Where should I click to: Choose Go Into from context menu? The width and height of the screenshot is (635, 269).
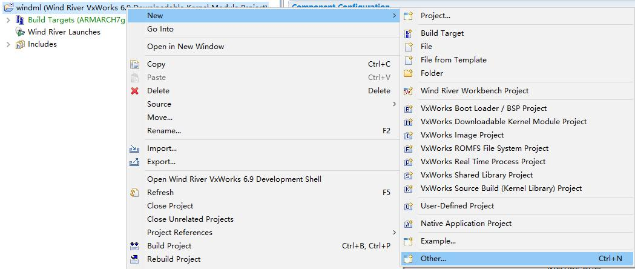click(160, 29)
